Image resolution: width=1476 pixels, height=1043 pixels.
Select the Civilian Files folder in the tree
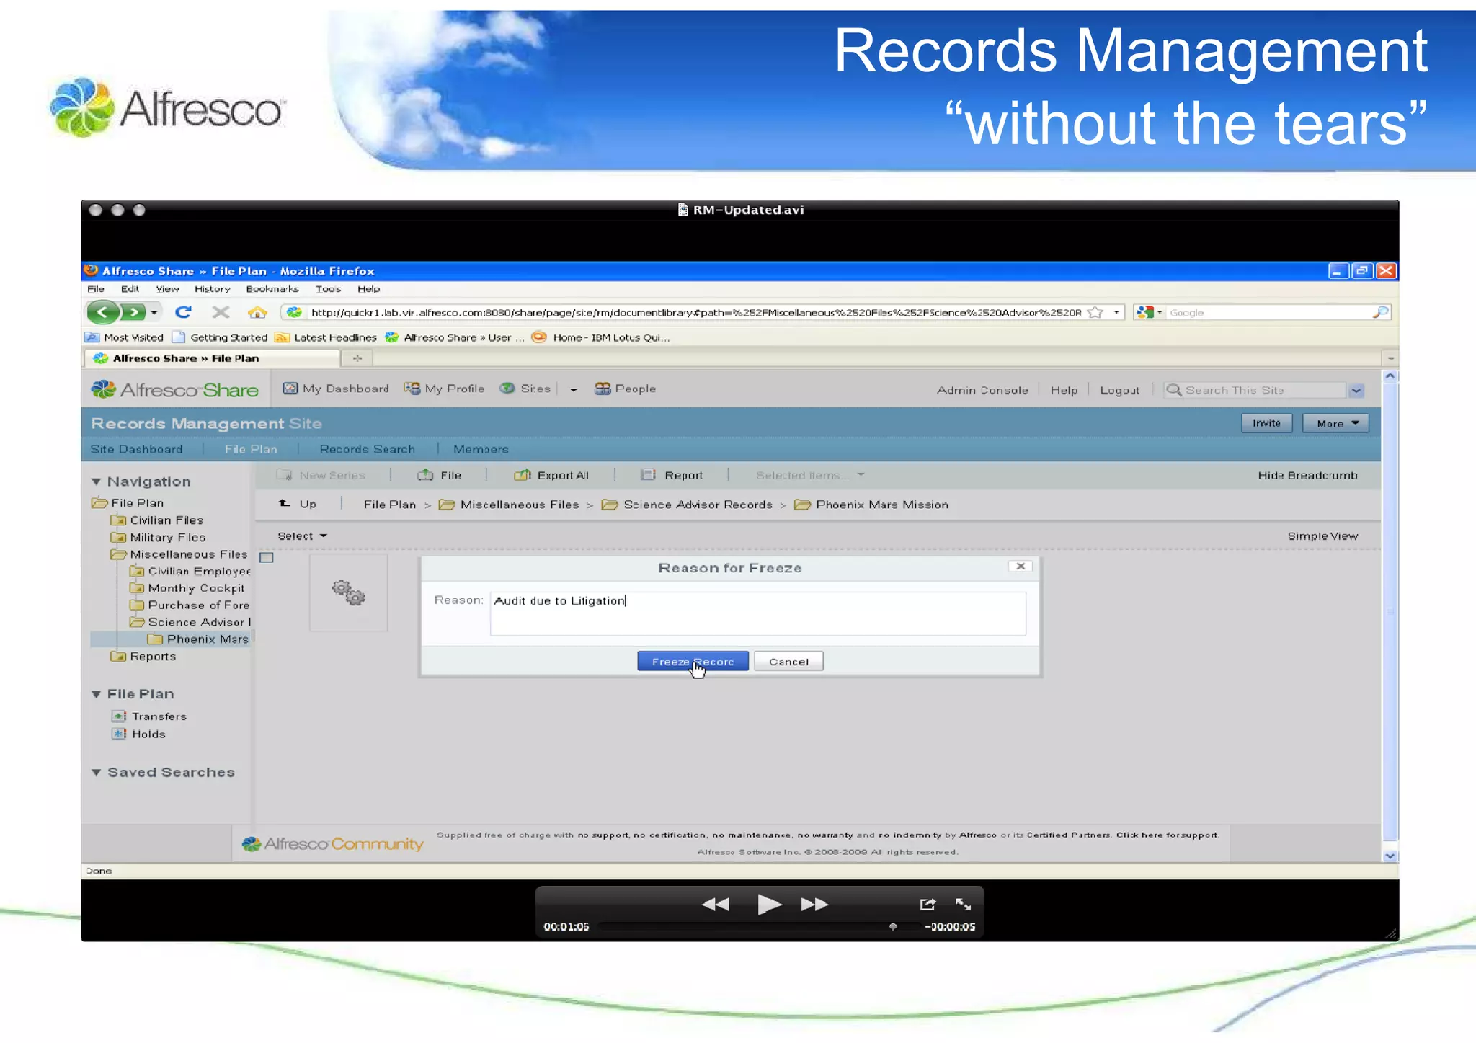point(166,520)
